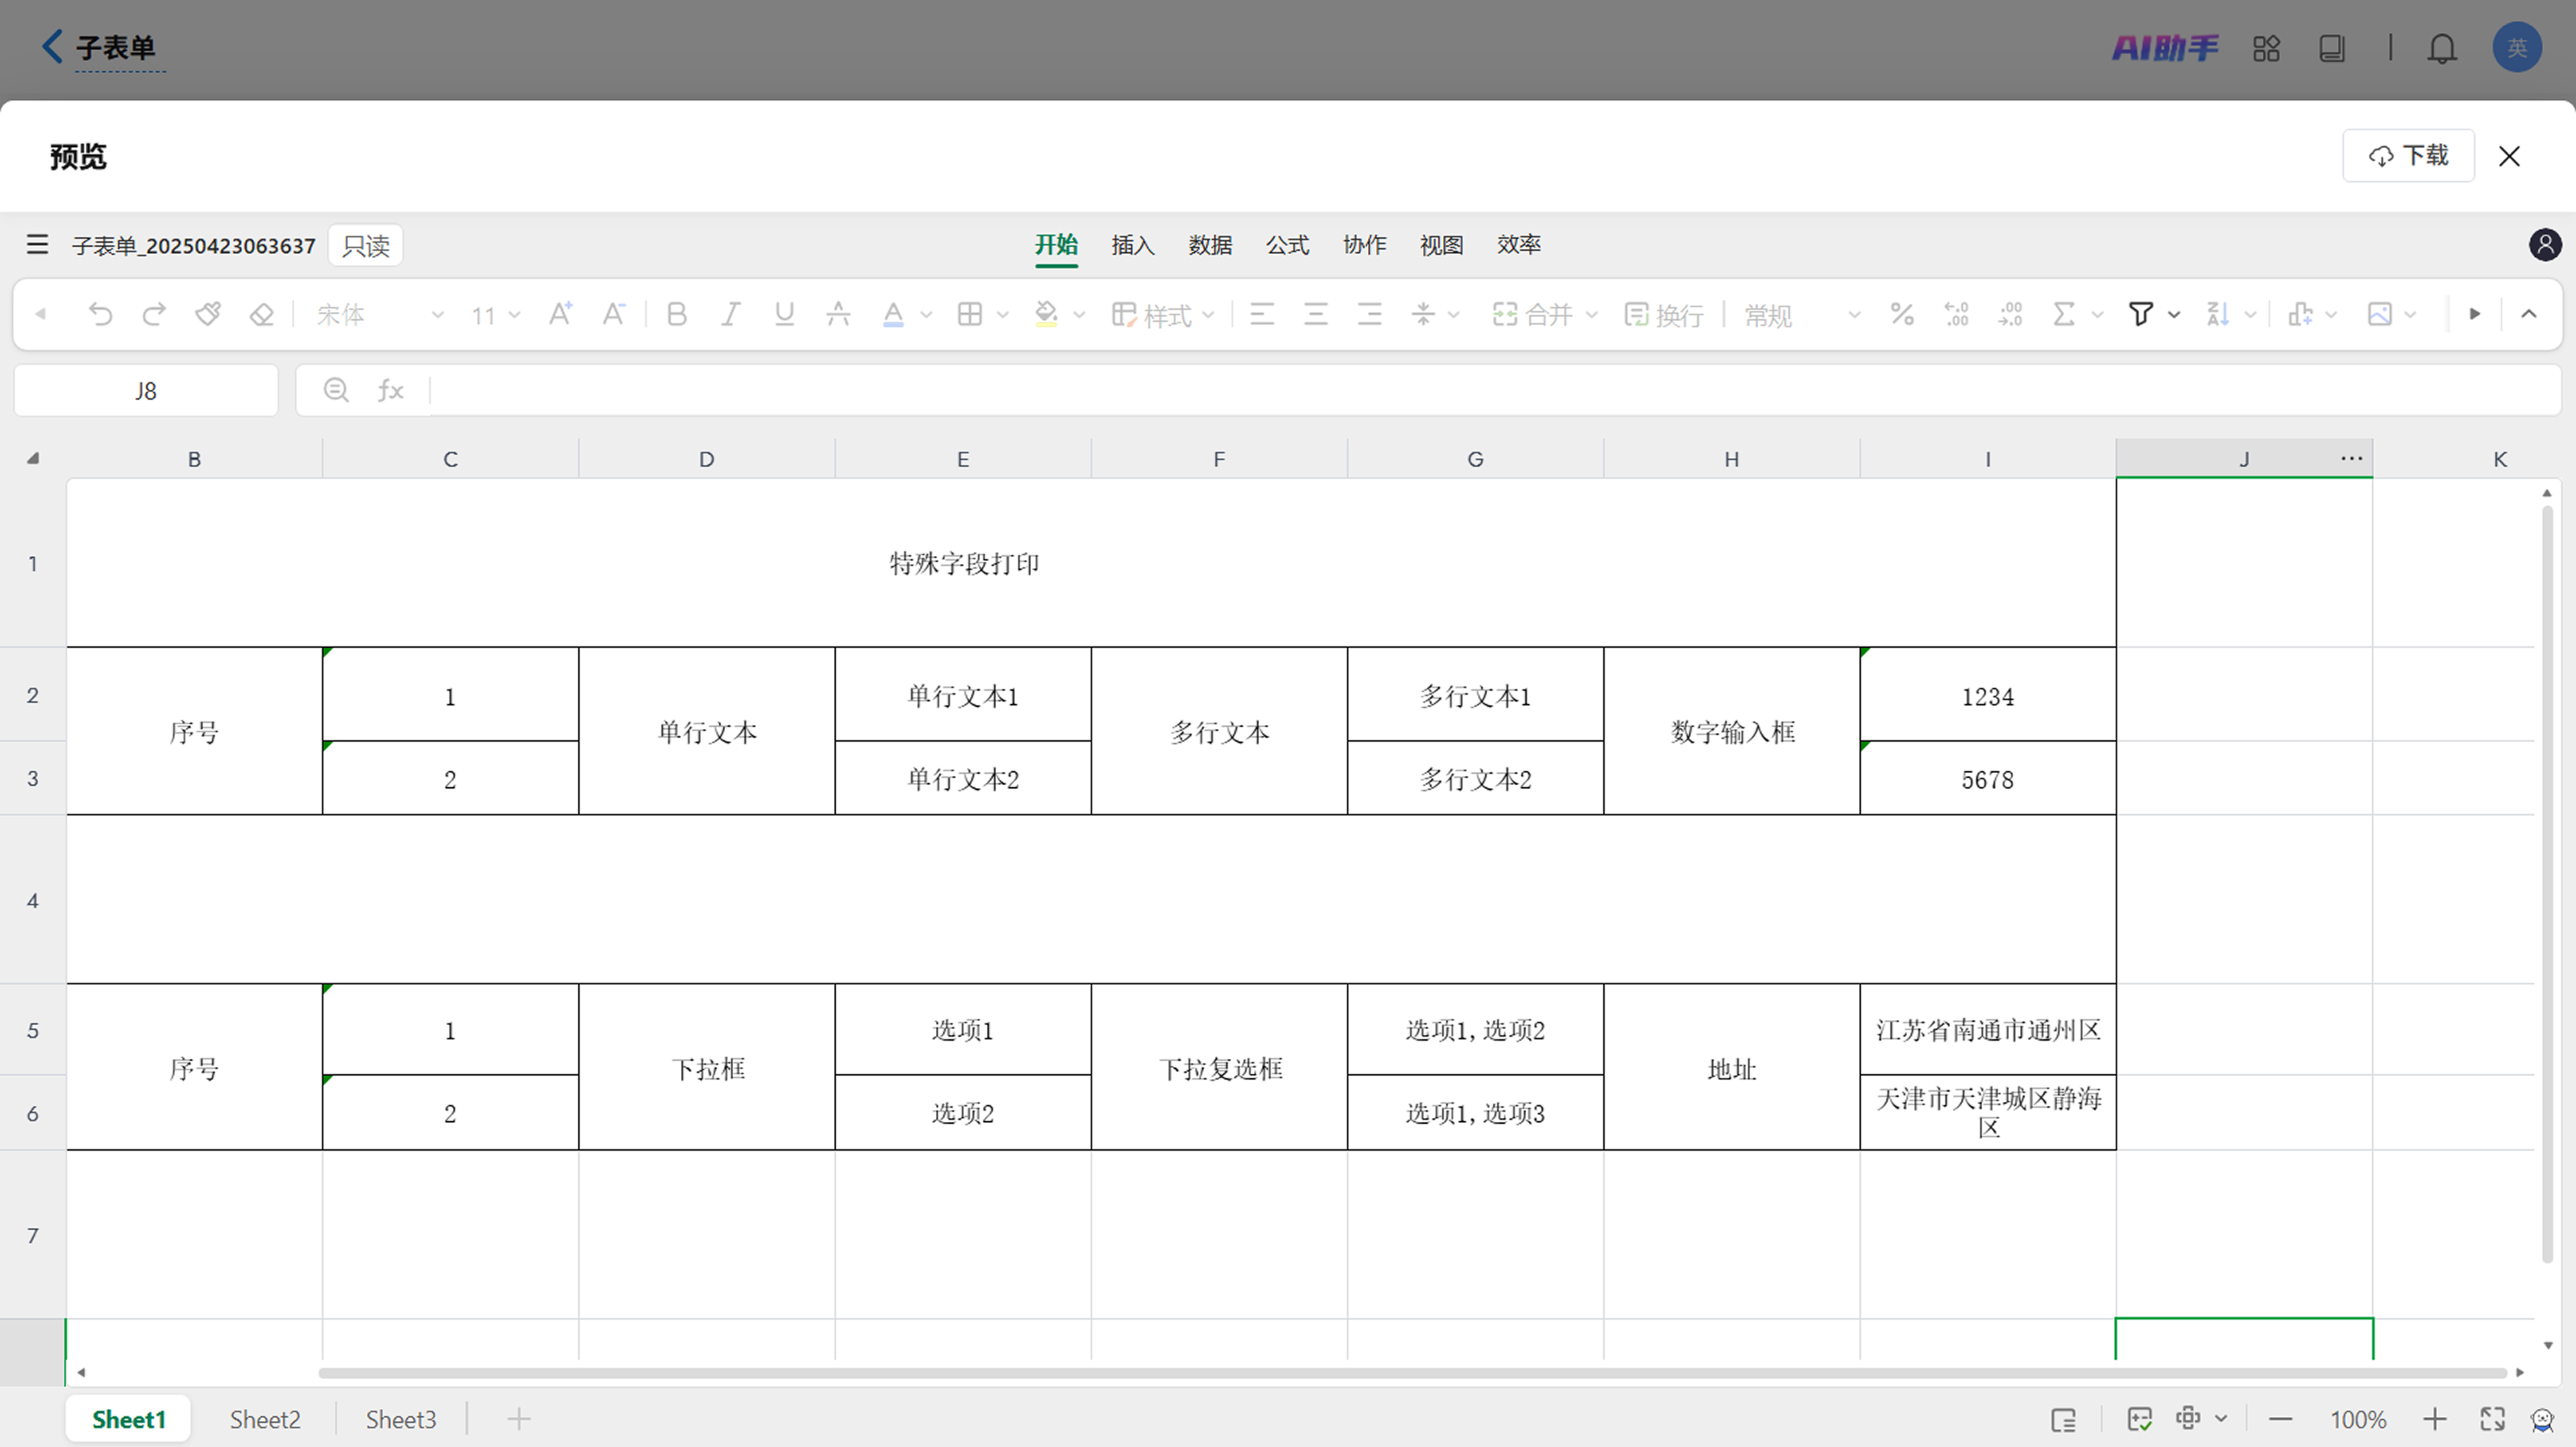
Task: Switch to the 插入 tab
Action: [1133, 245]
